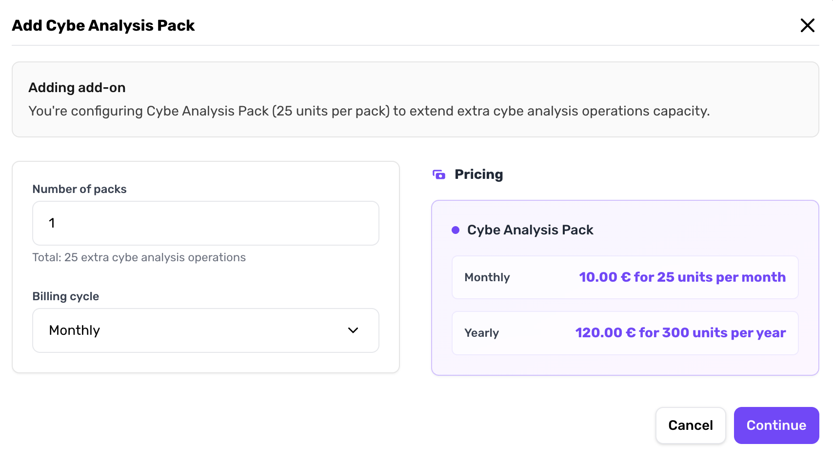Select the Yearly pricing row label
This screenshot has height=463, width=833.
[481, 333]
